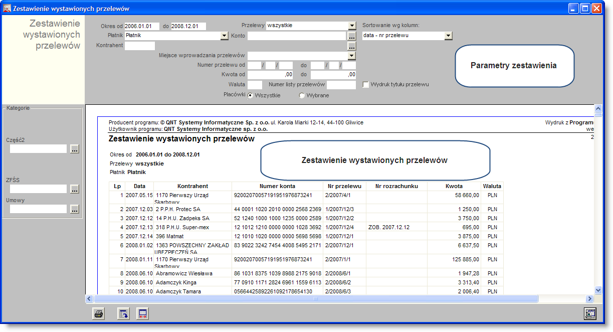This screenshot has width=613, height=332.
Task: Open the Płatnik dropdown list
Action: 225,36
